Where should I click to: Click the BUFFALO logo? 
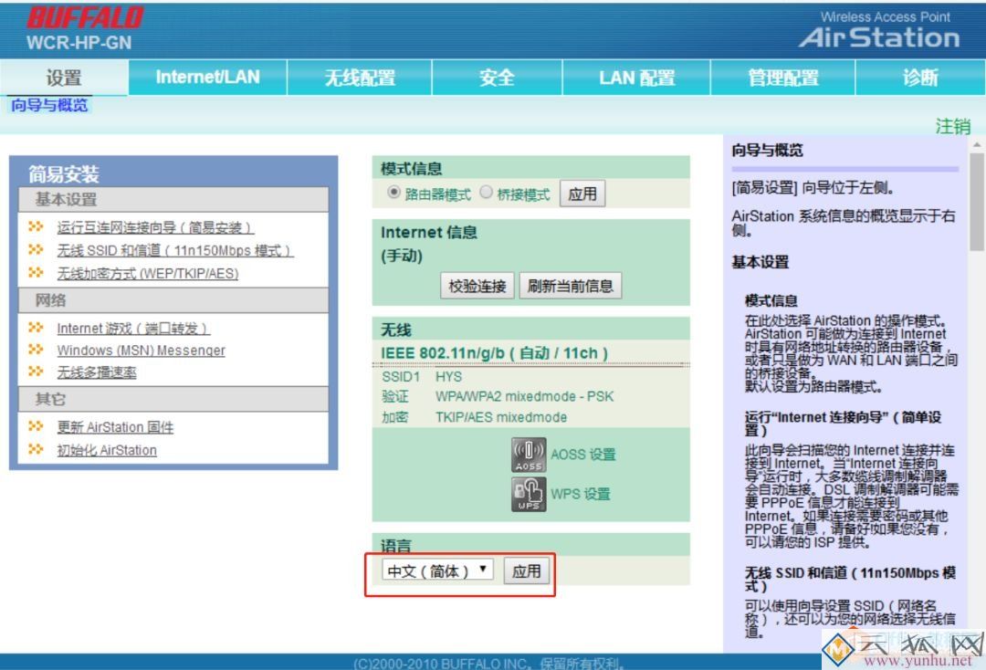pyautogui.click(x=87, y=16)
